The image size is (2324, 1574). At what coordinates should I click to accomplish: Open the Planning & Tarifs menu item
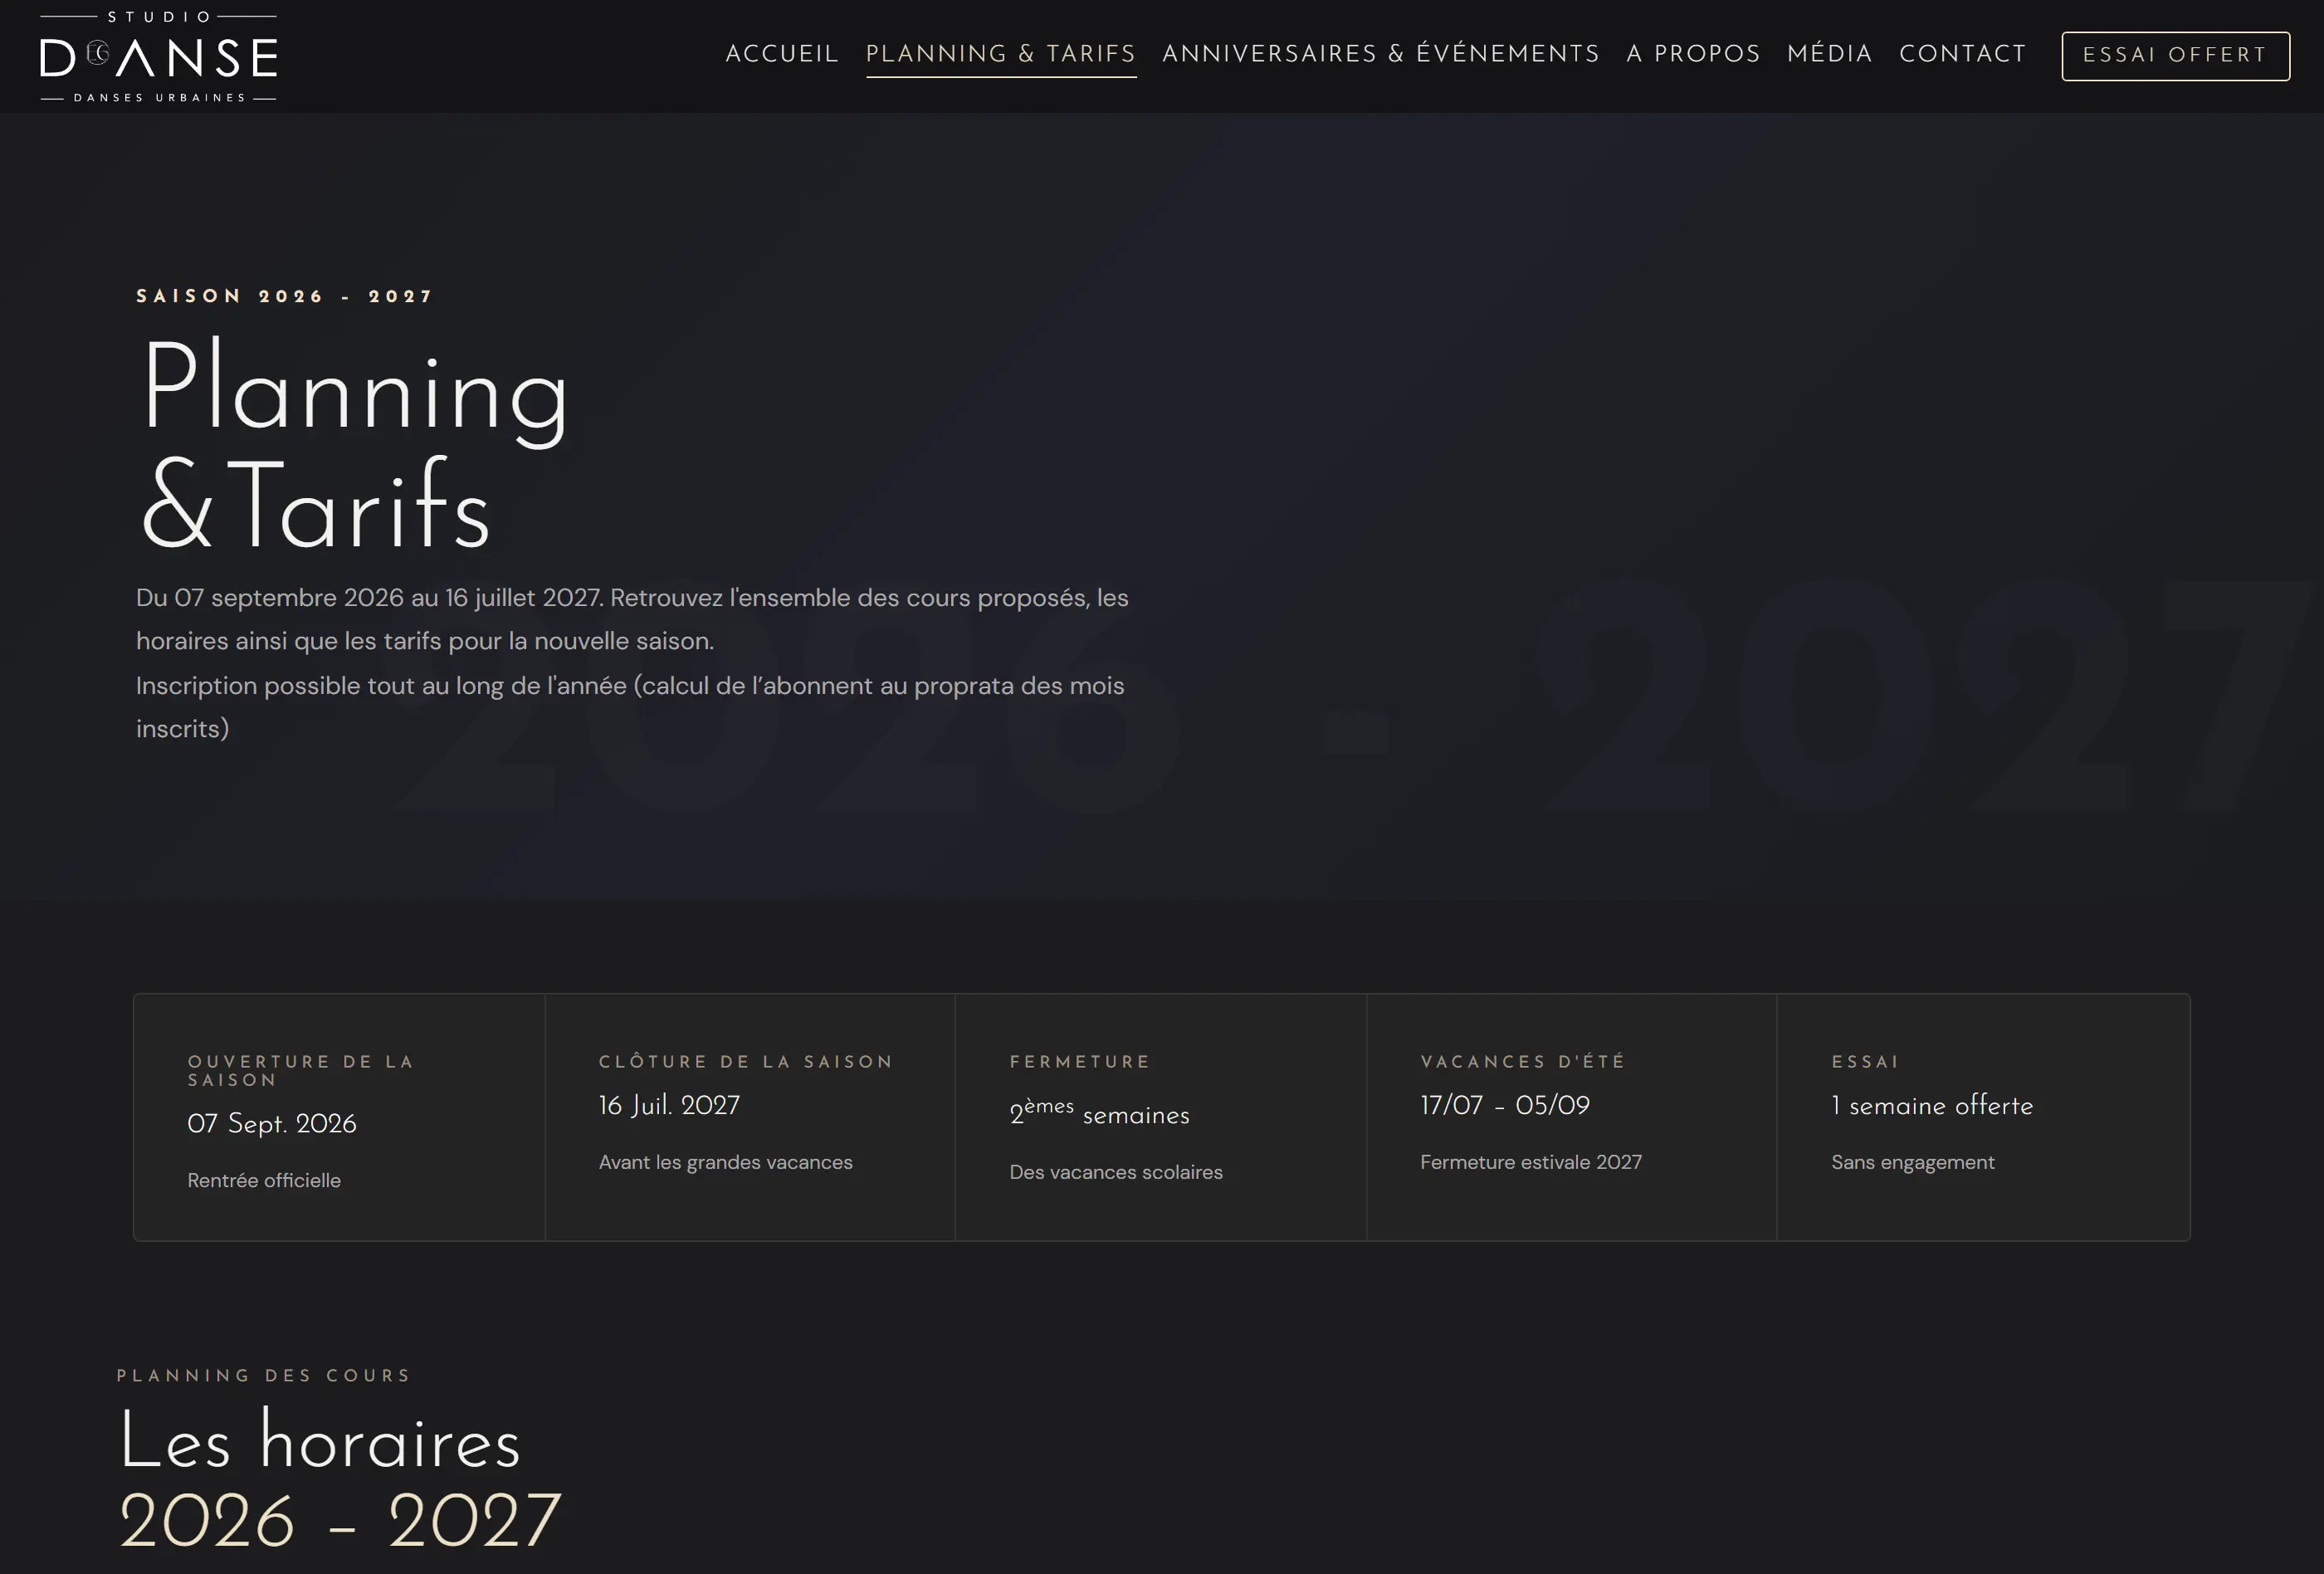(x=1001, y=54)
